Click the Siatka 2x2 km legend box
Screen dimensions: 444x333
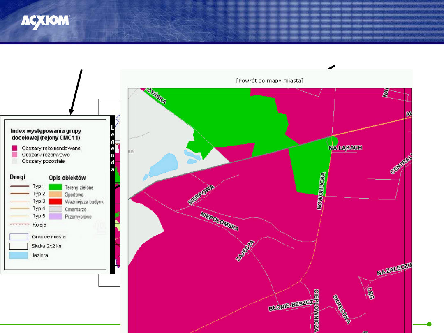coord(19,246)
